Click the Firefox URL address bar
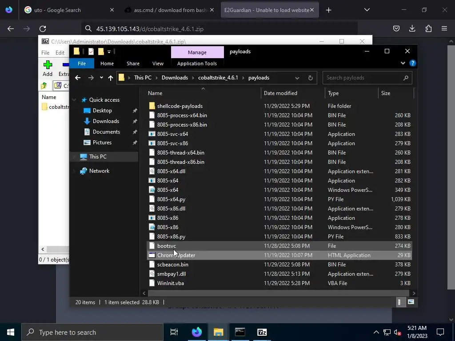The width and height of the screenshot is (455, 341). [220, 29]
